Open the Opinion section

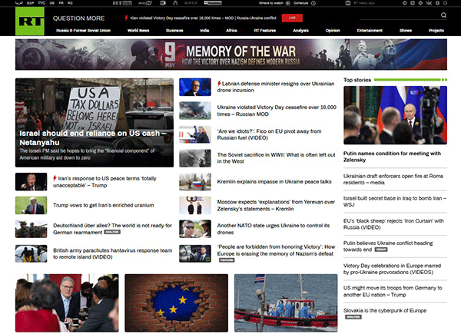pyautogui.click(x=333, y=31)
